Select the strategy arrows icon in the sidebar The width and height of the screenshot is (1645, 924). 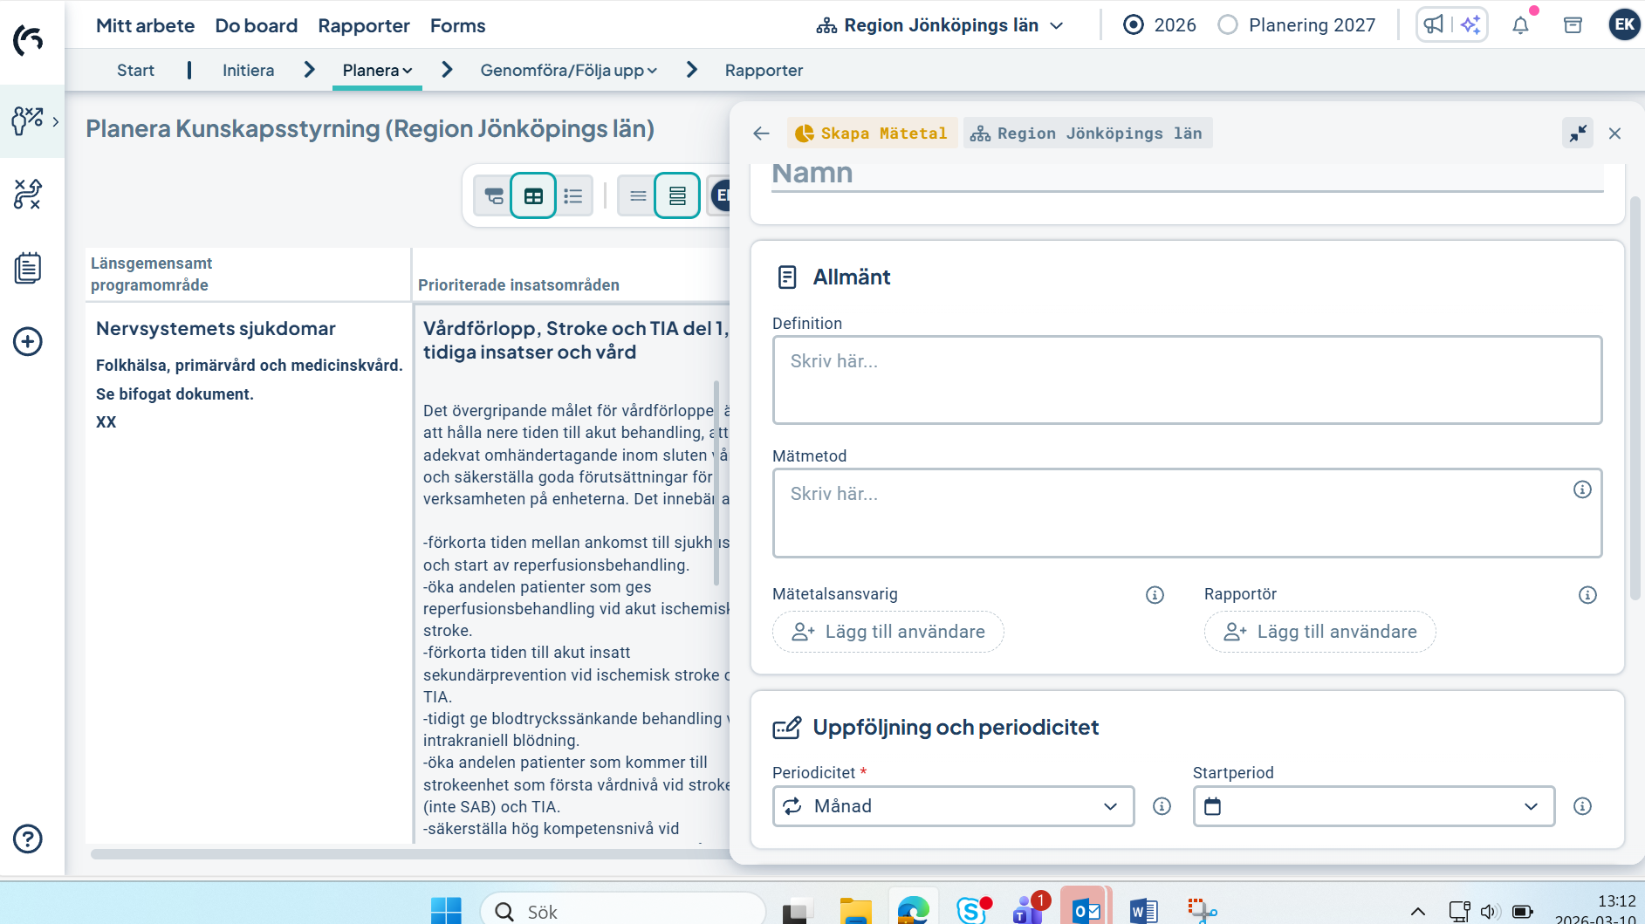[x=27, y=193]
